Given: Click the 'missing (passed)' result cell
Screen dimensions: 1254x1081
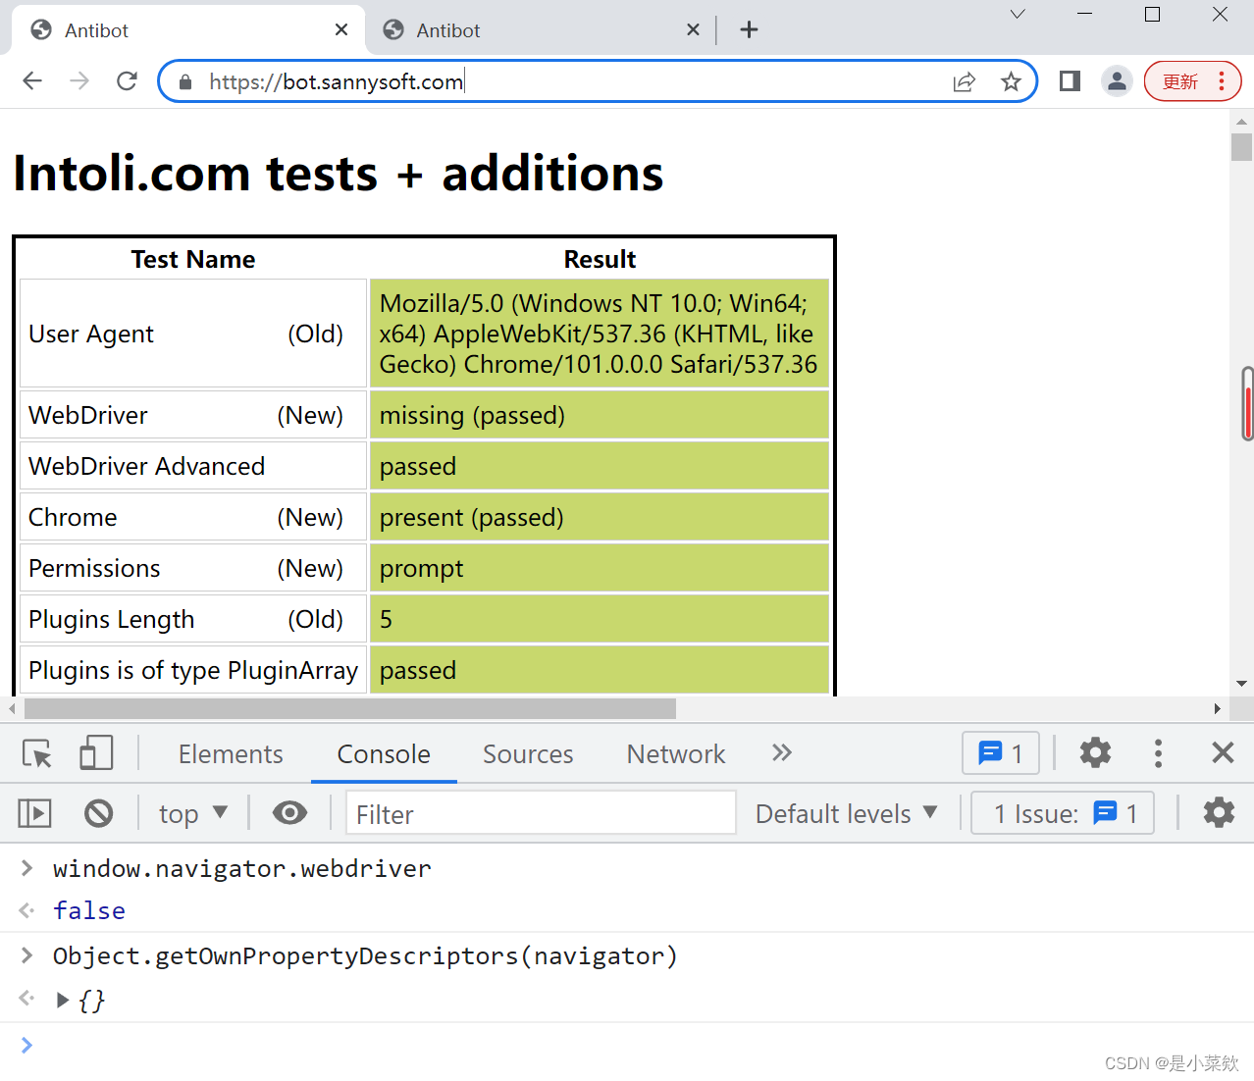Looking at the screenshot, I should 600,415.
